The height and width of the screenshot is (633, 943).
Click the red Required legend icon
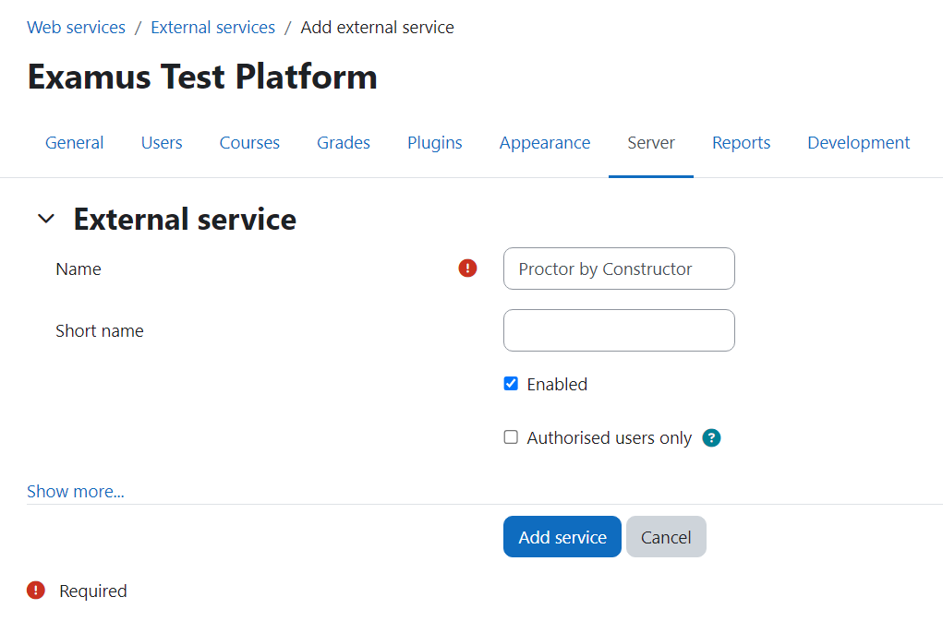(36, 591)
